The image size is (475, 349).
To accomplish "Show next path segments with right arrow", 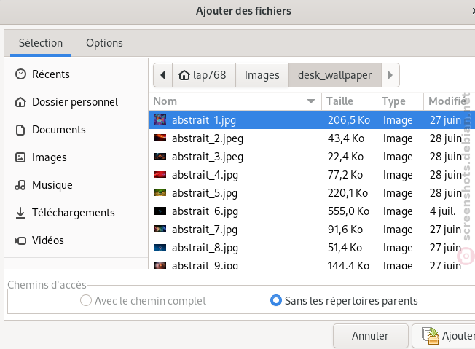I will click(390, 75).
